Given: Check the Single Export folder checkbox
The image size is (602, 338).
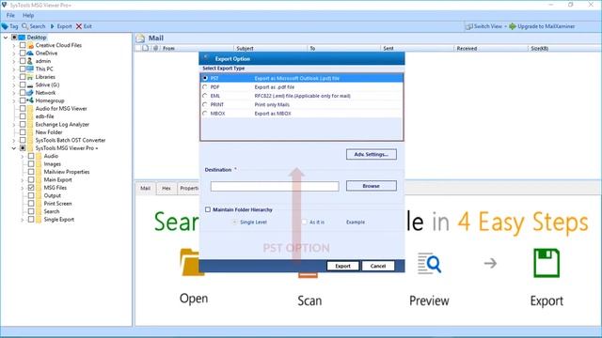Looking at the screenshot, I should point(31,220).
